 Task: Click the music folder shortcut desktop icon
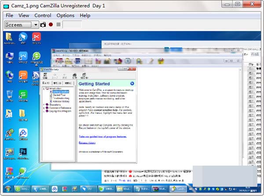pyautogui.click(x=9, y=115)
